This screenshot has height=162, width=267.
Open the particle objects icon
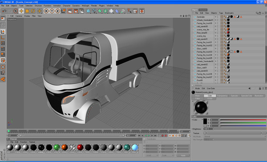tap(123, 11)
